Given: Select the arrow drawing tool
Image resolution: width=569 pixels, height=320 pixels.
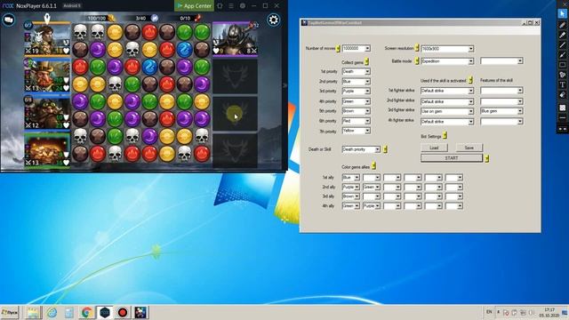Looking at the screenshot, I should pyautogui.click(x=562, y=55).
